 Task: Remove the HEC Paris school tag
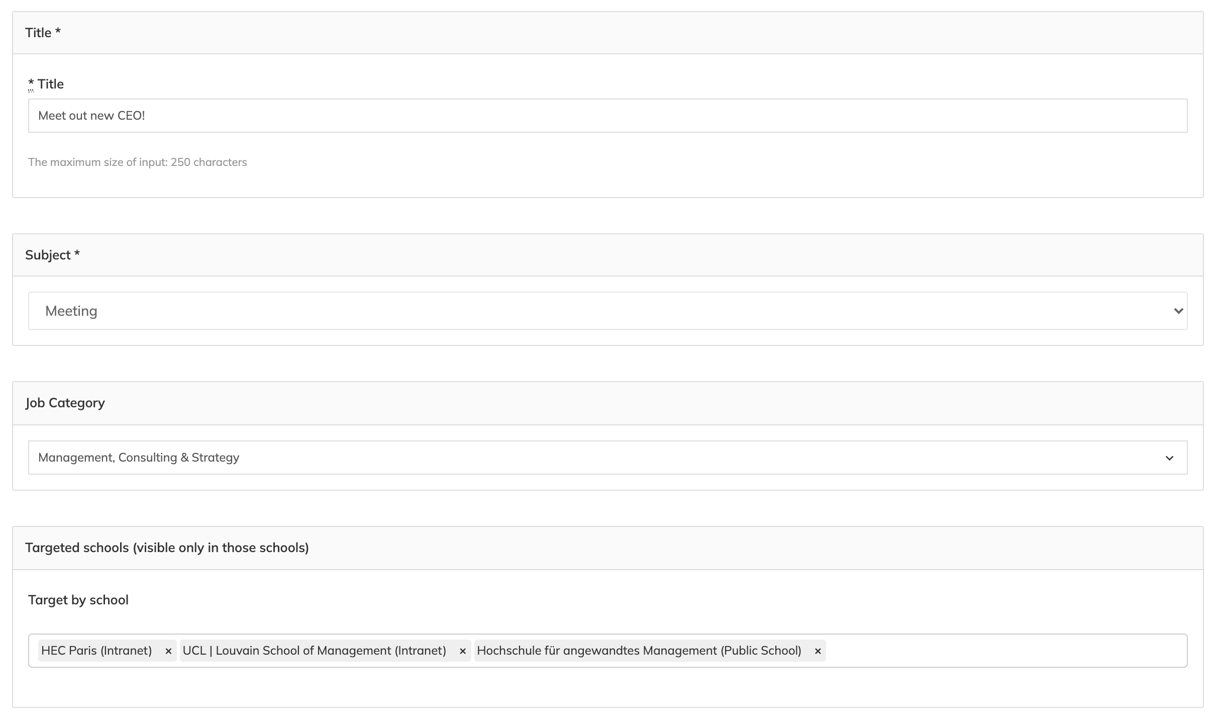click(168, 651)
